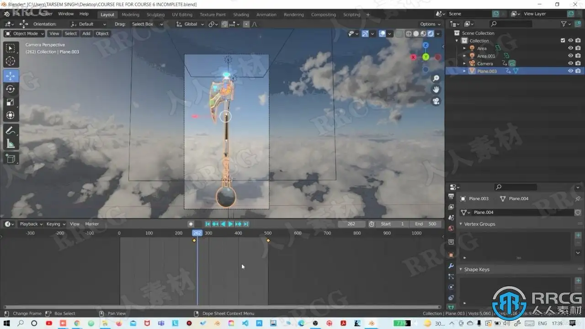Toggle the timeline auto keying record button
The image size is (585, 329).
click(x=191, y=224)
